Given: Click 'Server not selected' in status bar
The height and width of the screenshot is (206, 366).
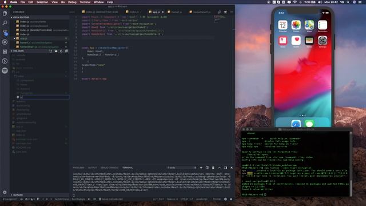Looking at the screenshot, I should [110, 199].
